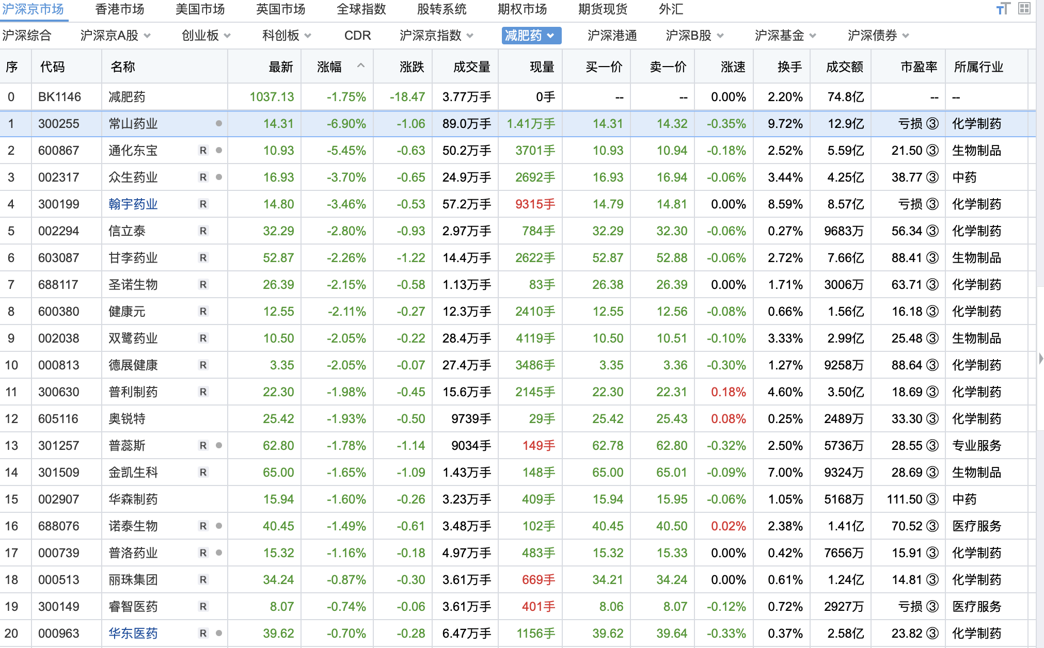Switch to the 期货现货 tab
The image size is (1044, 648).
click(x=603, y=9)
